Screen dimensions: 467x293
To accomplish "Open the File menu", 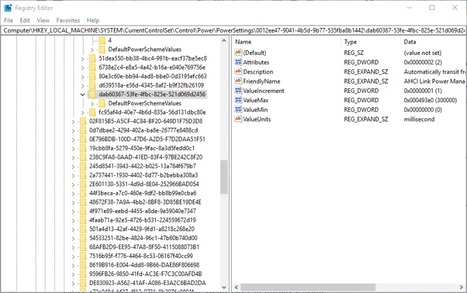I will (x=8, y=20).
